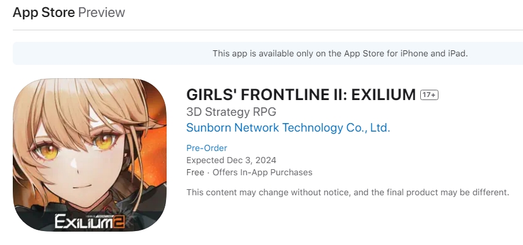The height and width of the screenshot is (245, 523).
Task: Click the 17+ age rating badge
Action: (x=429, y=95)
